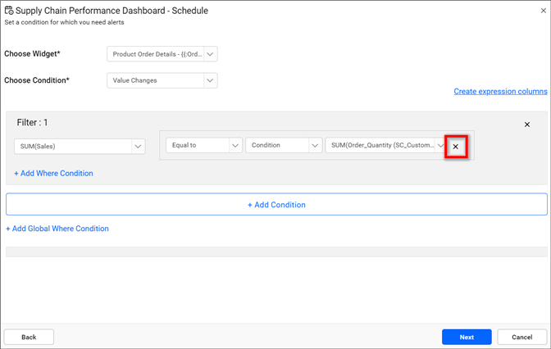The image size is (551, 349).
Task: Click the gray bar below global where condition
Action: [x=275, y=252]
